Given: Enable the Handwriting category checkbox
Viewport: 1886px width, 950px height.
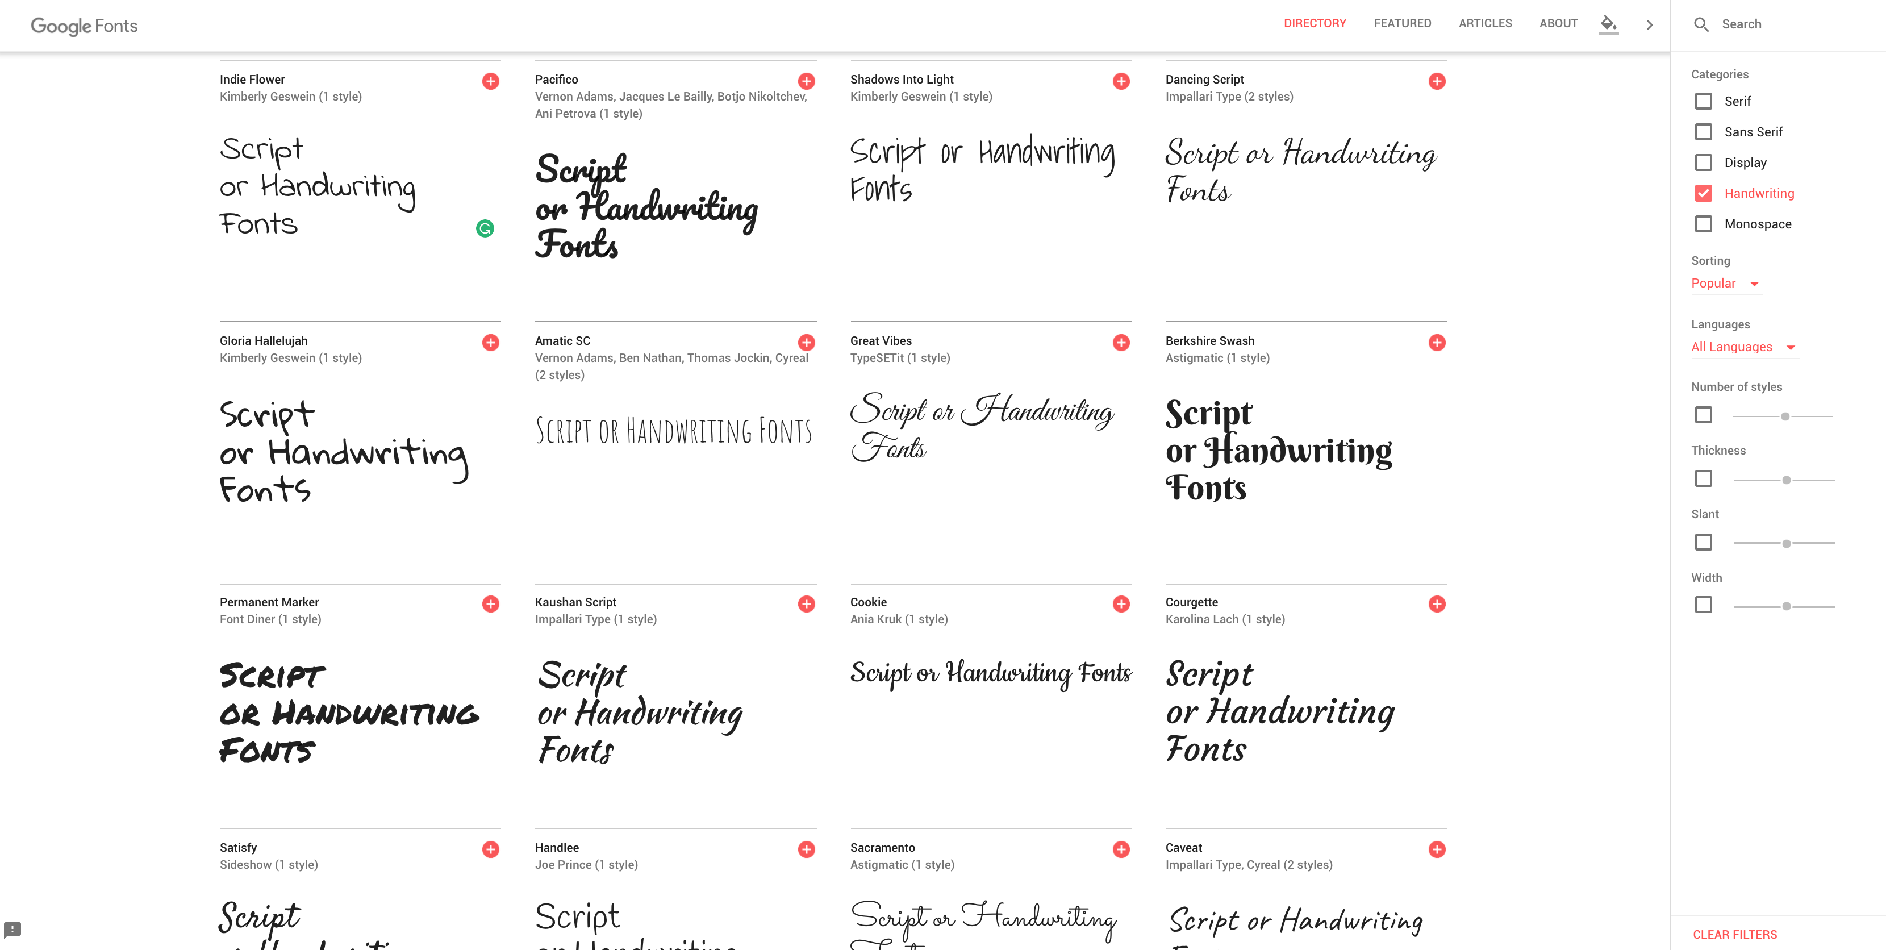Looking at the screenshot, I should tap(1702, 193).
